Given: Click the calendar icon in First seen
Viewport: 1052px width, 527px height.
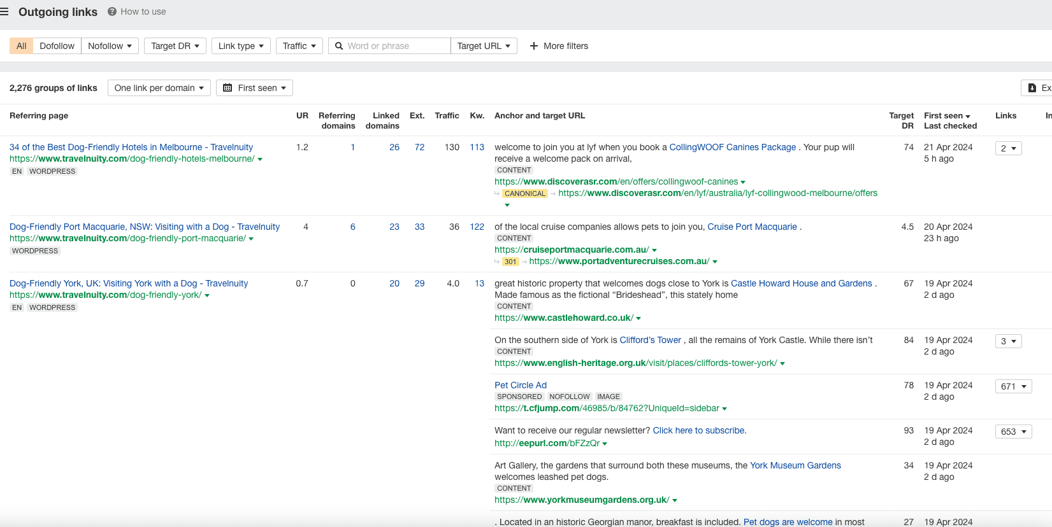Looking at the screenshot, I should (227, 88).
